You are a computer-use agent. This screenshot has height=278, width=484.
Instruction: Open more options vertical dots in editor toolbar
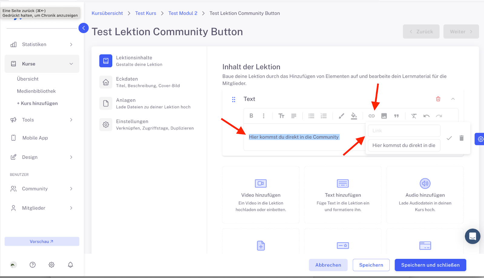click(263, 116)
